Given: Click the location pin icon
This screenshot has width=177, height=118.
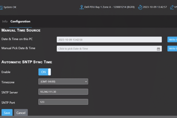Looking at the screenshot, I should [81, 7].
